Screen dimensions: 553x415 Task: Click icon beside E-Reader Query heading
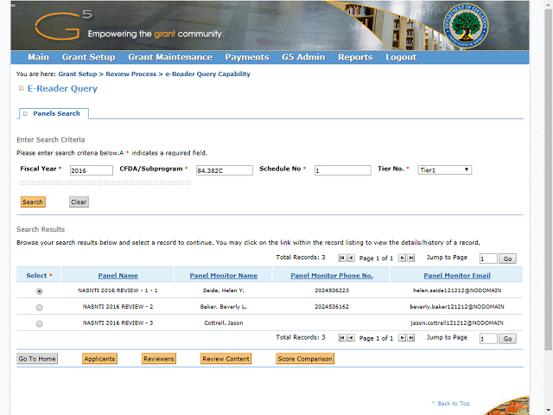click(x=21, y=88)
